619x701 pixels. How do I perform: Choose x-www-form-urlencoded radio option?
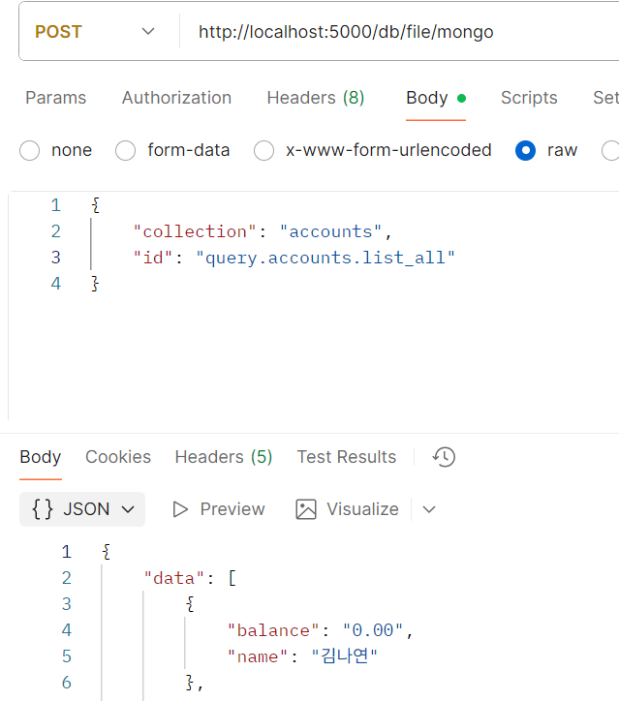[x=263, y=150]
